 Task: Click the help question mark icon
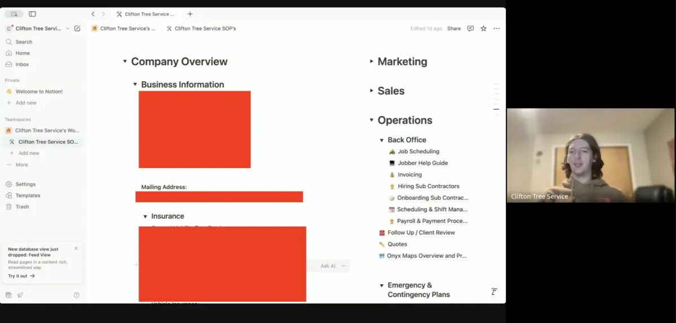click(x=77, y=295)
